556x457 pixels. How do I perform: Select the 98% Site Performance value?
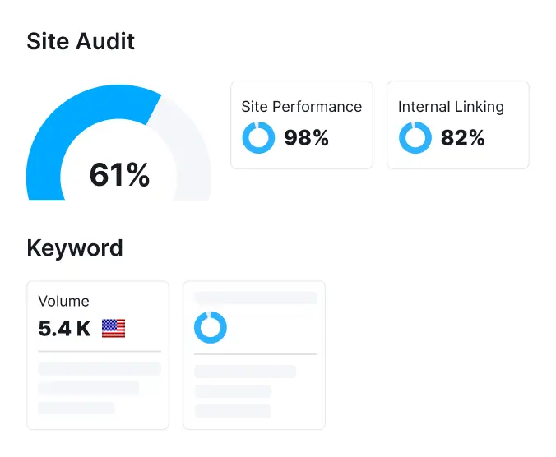(x=306, y=138)
